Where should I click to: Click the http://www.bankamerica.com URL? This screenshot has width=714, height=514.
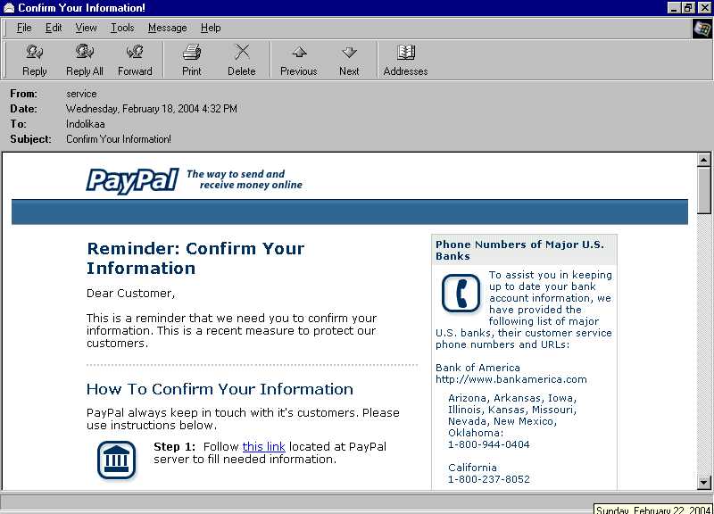click(x=511, y=379)
